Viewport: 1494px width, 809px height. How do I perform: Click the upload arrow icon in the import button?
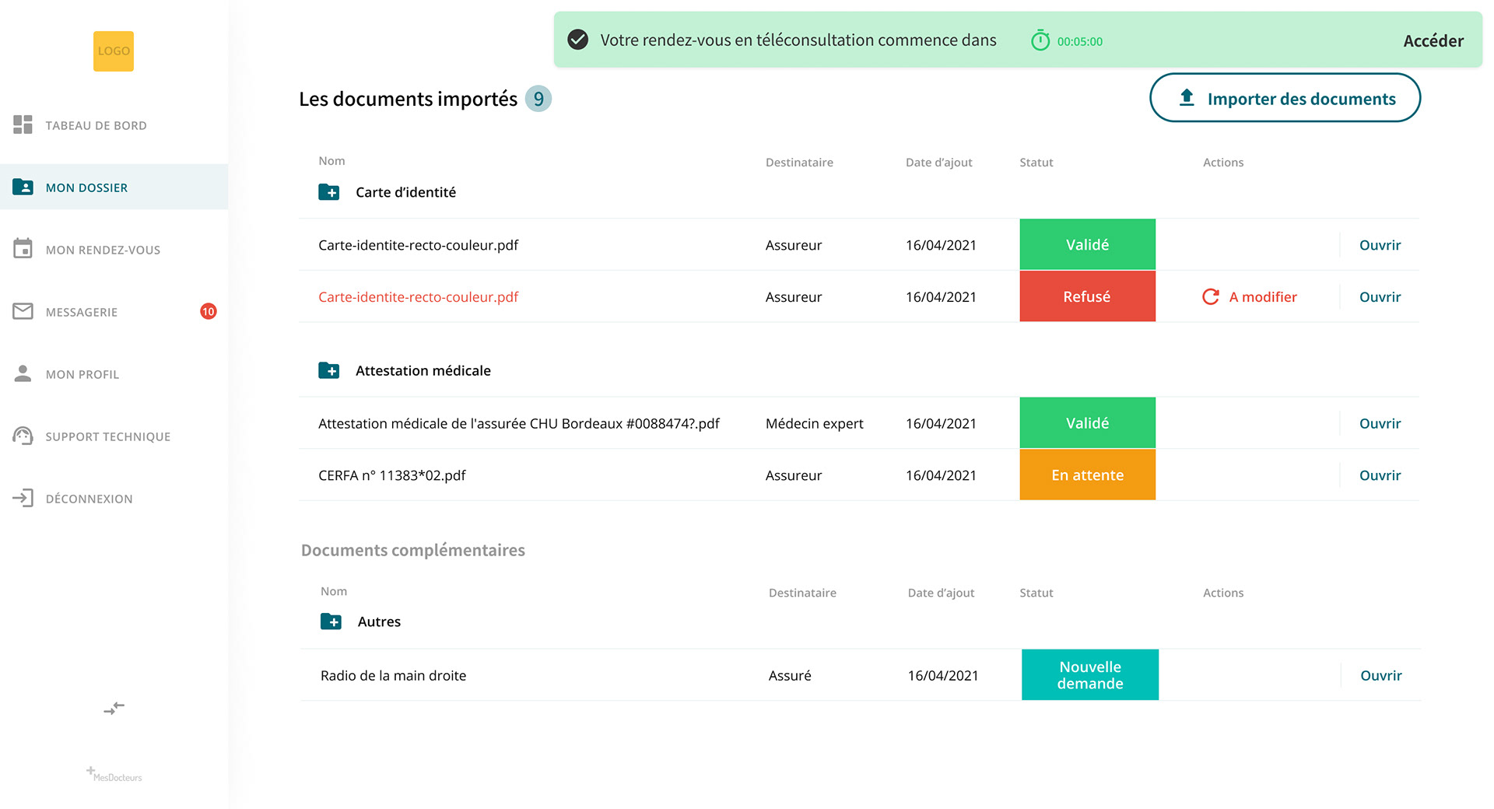[x=1187, y=97]
